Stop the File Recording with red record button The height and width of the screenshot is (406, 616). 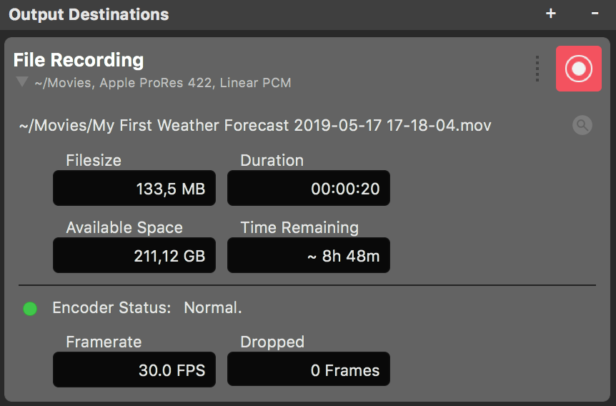[x=578, y=69]
